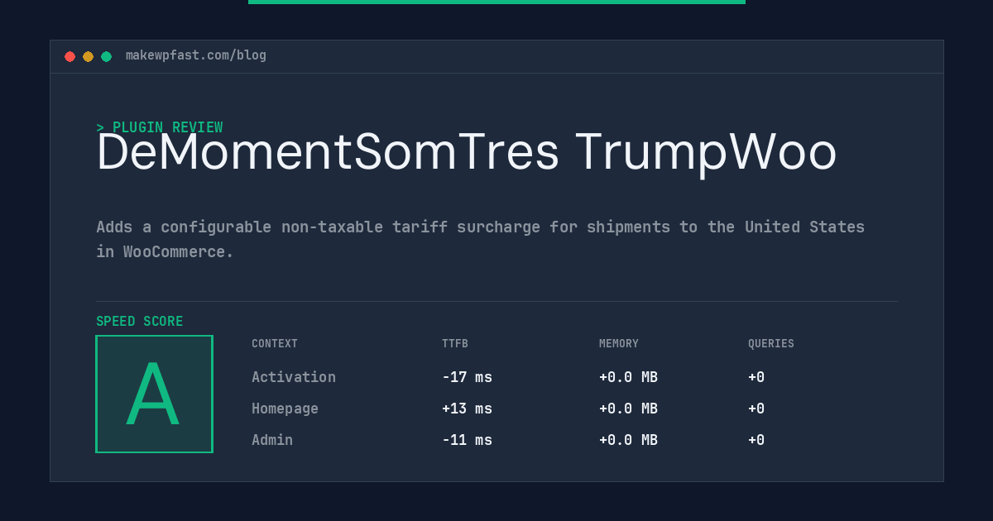The height and width of the screenshot is (521, 993).
Task: Click the SPEED SCORE label
Action: [140, 322]
